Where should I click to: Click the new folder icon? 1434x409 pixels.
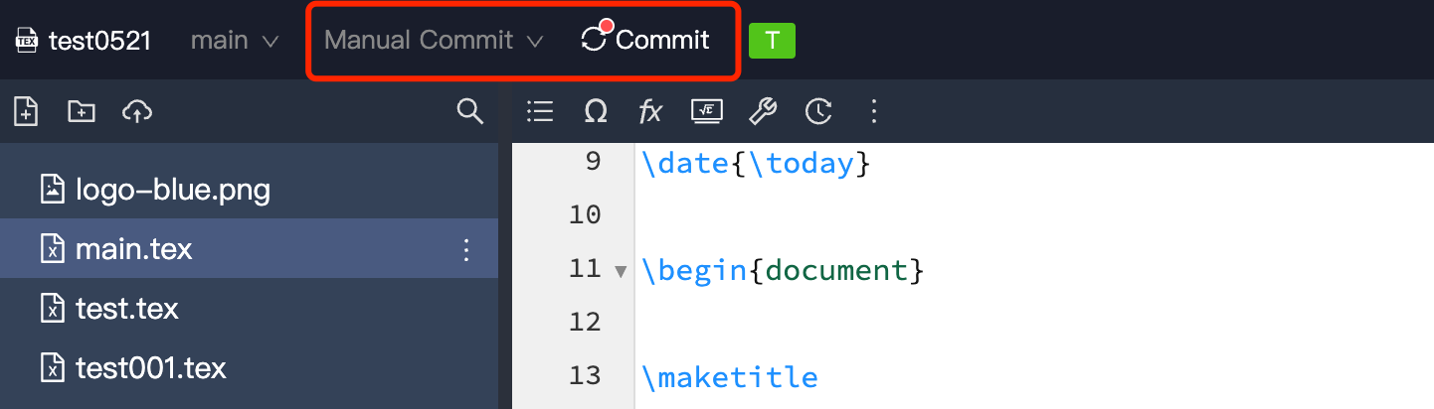(x=81, y=111)
